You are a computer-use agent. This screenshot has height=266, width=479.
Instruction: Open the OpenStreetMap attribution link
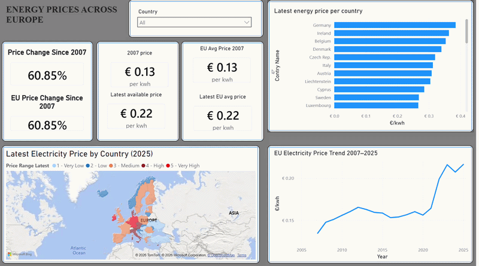pos(221,255)
